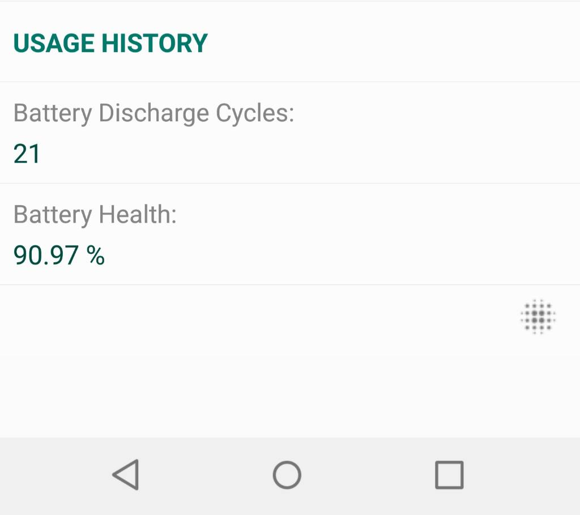Tap the dotted circular grid icon
This screenshot has height=515, width=580.
(538, 317)
